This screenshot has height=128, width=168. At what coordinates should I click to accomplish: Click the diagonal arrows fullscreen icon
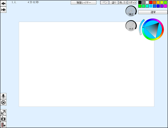3,113
